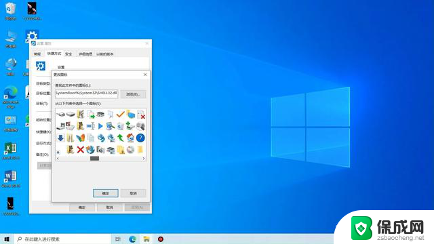Click the taskbar search box

point(62,239)
